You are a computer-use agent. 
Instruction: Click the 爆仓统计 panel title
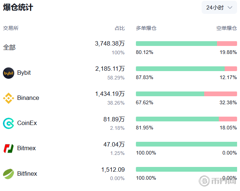point(18,7)
